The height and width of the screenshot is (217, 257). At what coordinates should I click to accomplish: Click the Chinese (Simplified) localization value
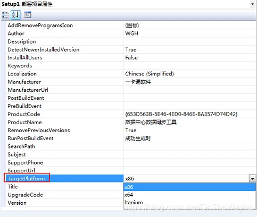coord(150,74)
